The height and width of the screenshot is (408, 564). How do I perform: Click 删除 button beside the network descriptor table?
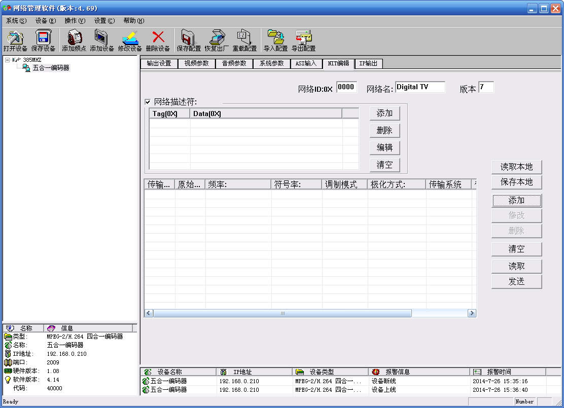pos(384,130)
